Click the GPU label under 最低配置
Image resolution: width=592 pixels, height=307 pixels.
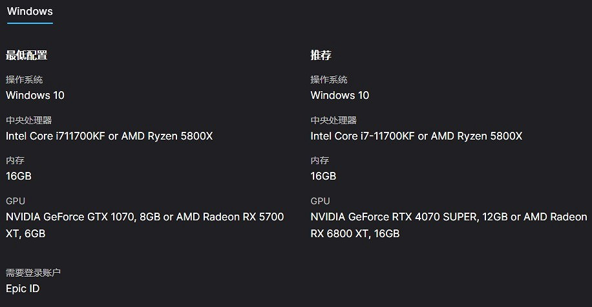click(x=16, y=201)
